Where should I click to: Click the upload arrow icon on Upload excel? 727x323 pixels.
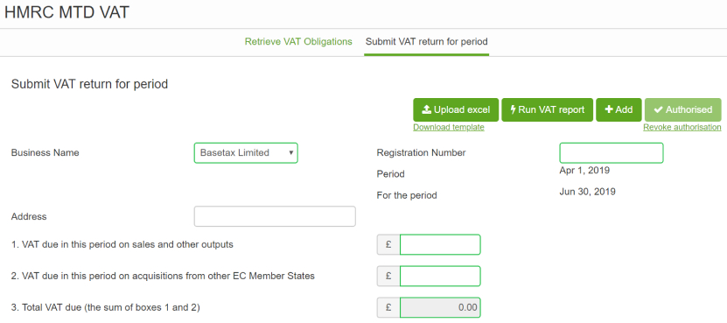tap(427, 110)
